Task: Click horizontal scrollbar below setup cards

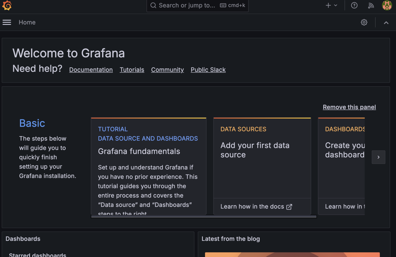Action: pyautogui.click(x=204, y=217)
